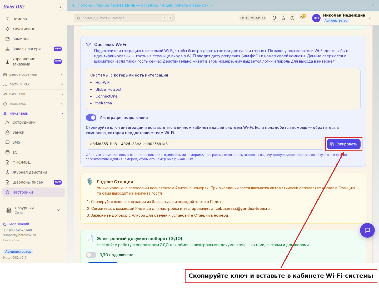Select Настройки in the sidebar
Viewport: 379px width, 289px height.
pos(33,192)
